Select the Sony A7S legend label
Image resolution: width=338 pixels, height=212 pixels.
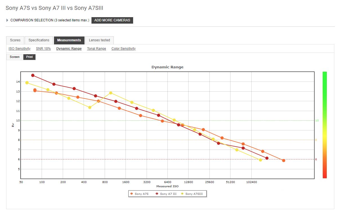(x=142, y=194)
